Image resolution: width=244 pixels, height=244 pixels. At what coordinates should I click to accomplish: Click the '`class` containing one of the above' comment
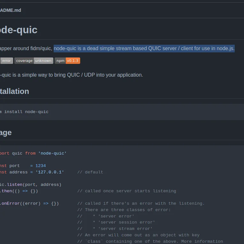tap(150, 241)
